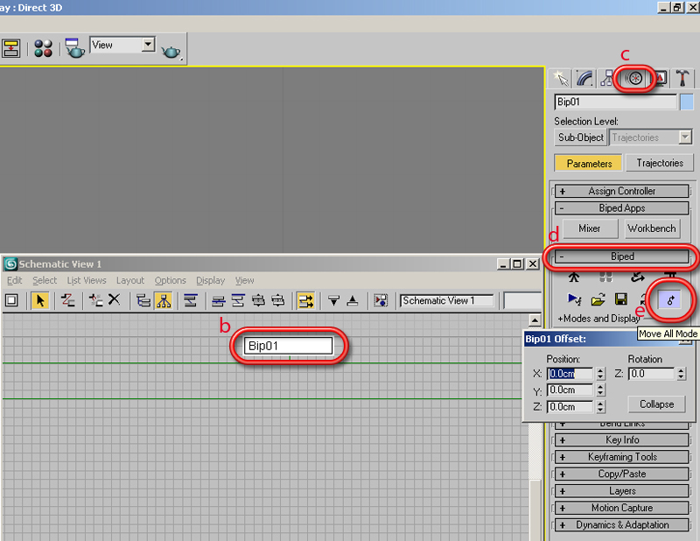Toggle Move All Mode button
The height and width of the screenshot is (541, 700).
669,300
